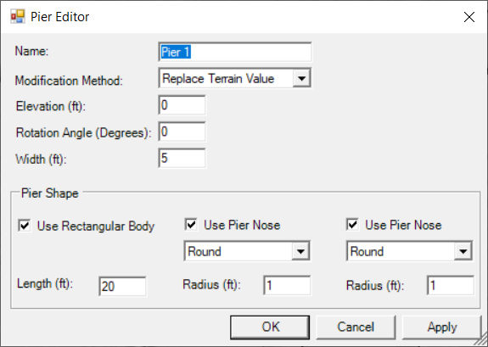Uncheck the second Use Pier Nose checkbox

pos(352,225)
